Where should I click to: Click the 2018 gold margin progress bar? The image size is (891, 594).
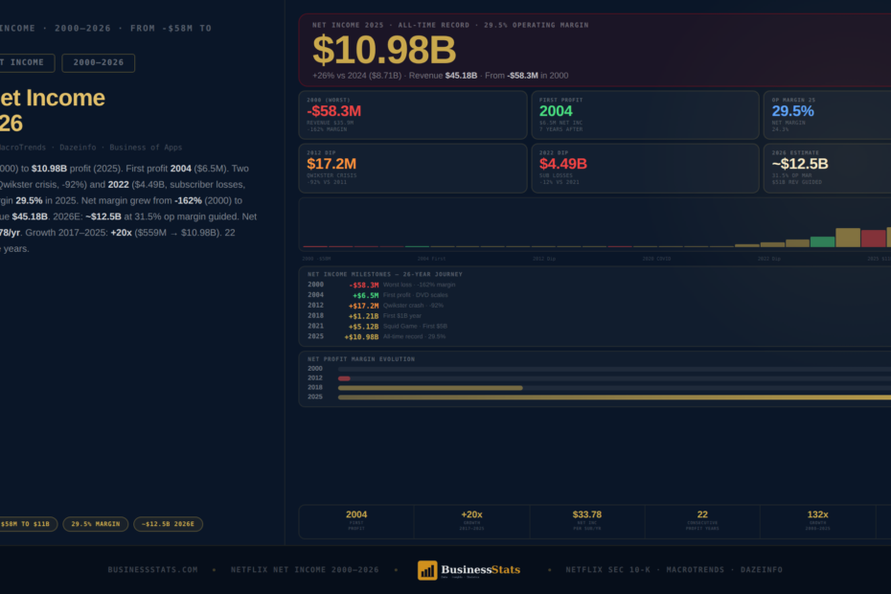(x=430, y=388)
